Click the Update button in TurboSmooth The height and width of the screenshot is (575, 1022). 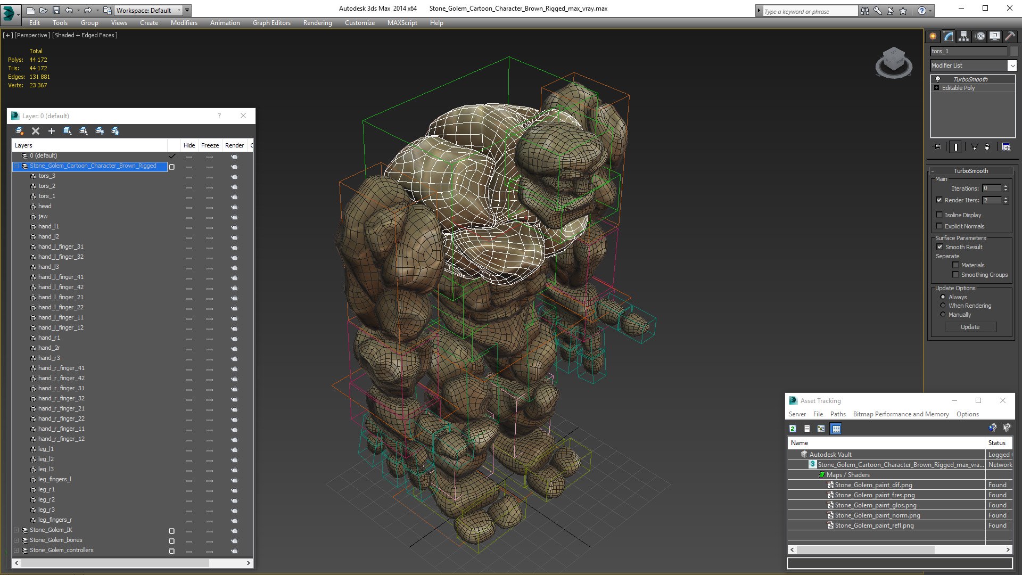[970, 327]
